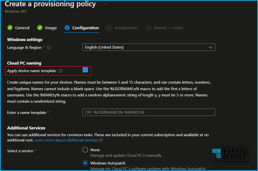This screenshot has height=171, width=258.
Task: Click the chevron arrow of the language dropdown
Action: pos(210,47)
